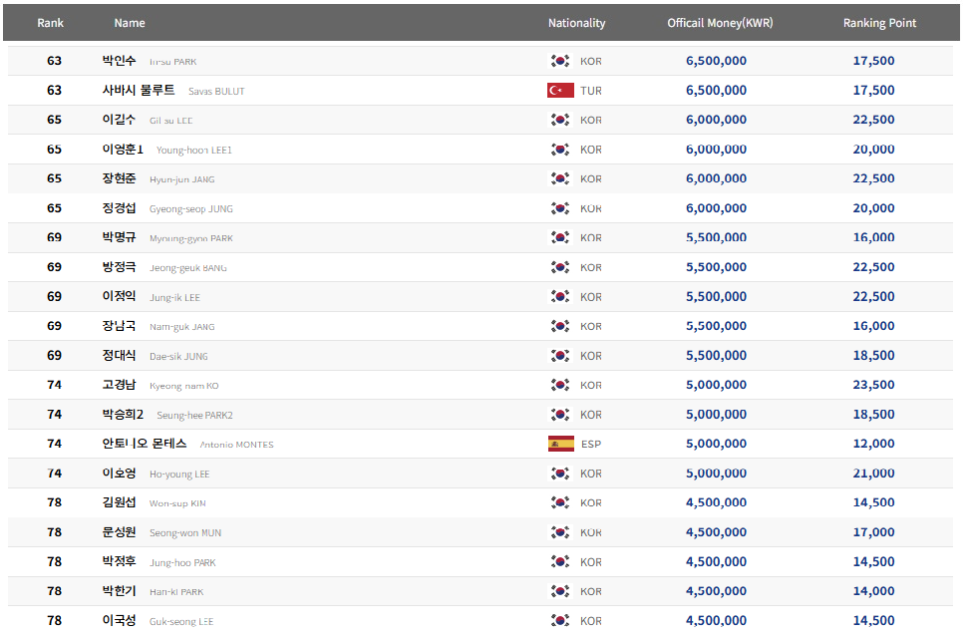Viewport: 968px width, 638px height.
Task: Select player name 박명규
Action: click(119, 237)
